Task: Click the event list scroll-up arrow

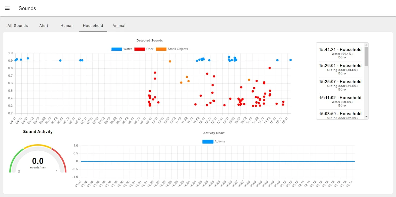Action: coord(366,45)
